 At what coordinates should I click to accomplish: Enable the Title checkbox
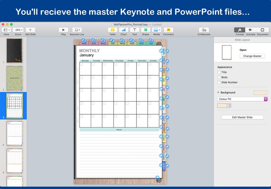click(219, 72)
